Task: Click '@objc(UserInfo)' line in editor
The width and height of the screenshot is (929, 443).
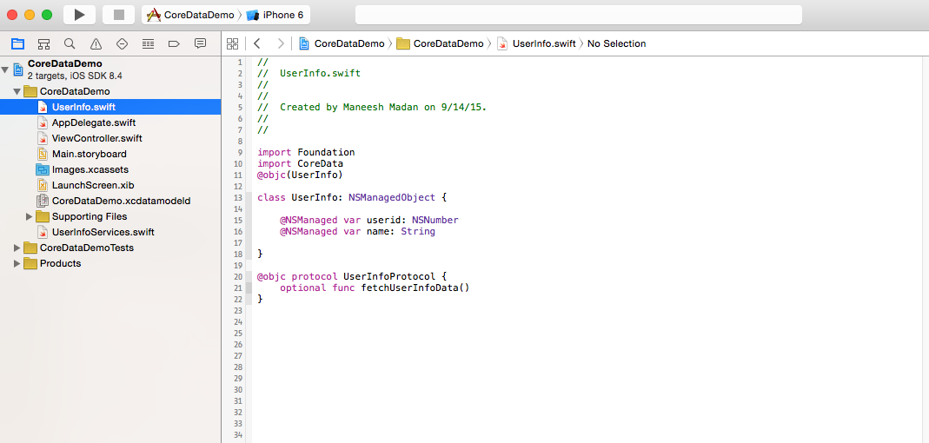Action: pyautogui.click(x=301, y=175)
